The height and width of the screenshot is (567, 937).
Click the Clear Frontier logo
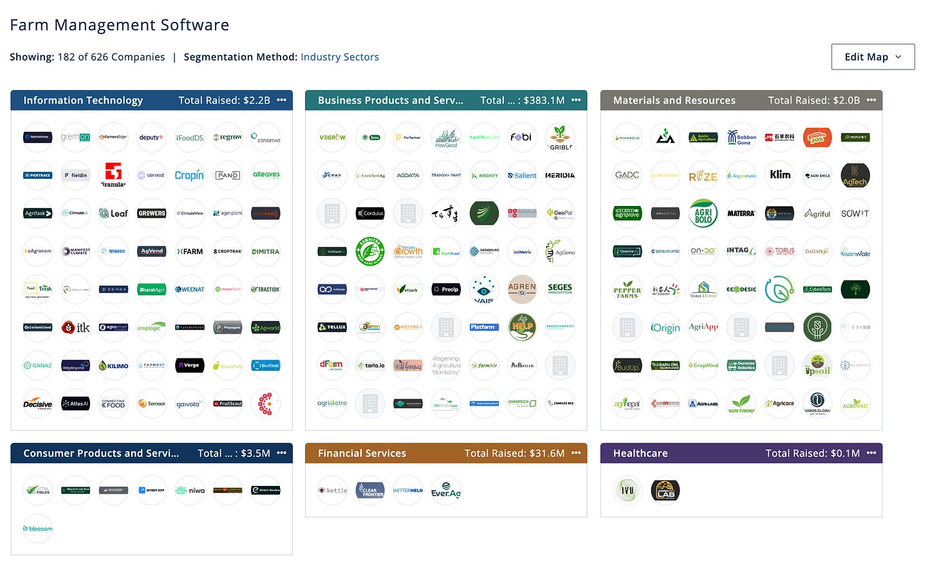pos(370,490)
